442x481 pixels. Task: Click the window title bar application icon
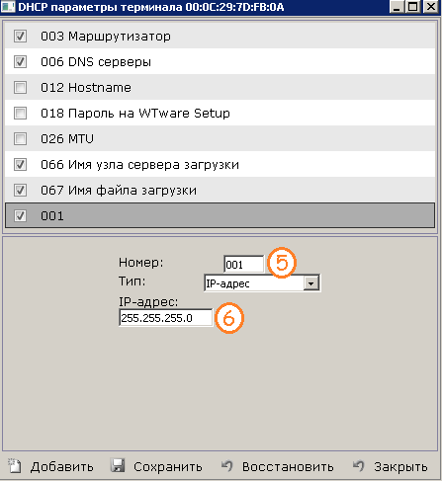click(x=8, y=7)
